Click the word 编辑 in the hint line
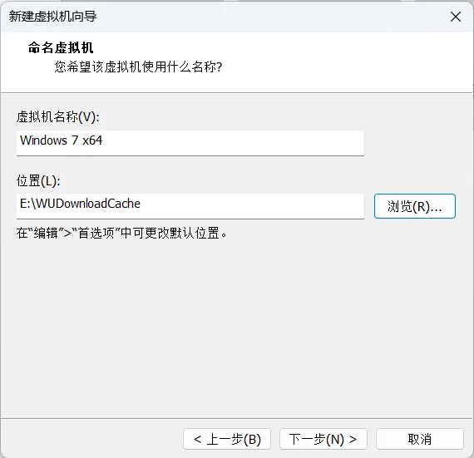This screenshot has width=474, height=458. [46, 234]
